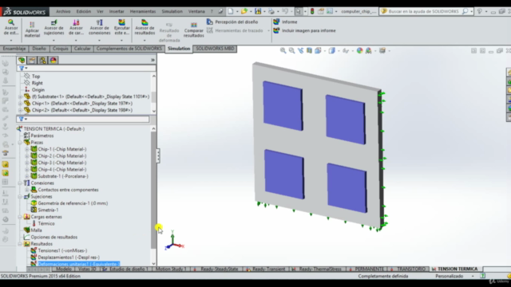Switch to the Calcular tab

point(82,49)
